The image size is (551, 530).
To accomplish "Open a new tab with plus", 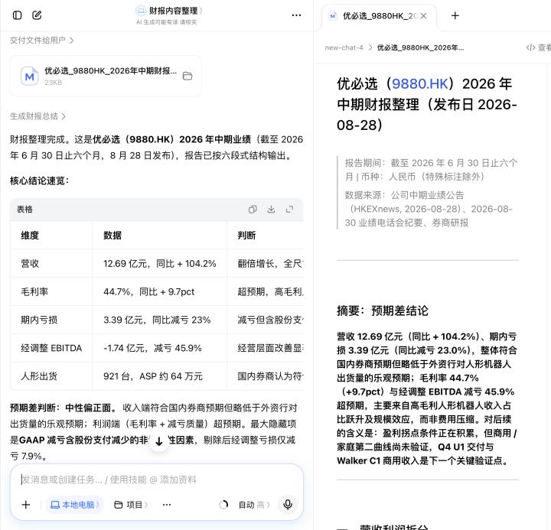I will 455,15.
